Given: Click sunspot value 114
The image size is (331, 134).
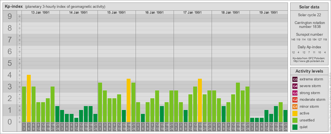Looking at the screenshot, I should pos(304,40).
